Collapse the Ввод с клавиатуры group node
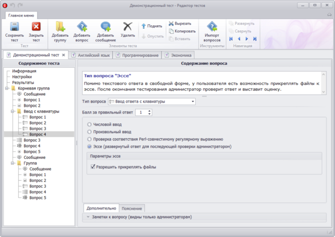The image size is (335, 237). click(13, 111)
